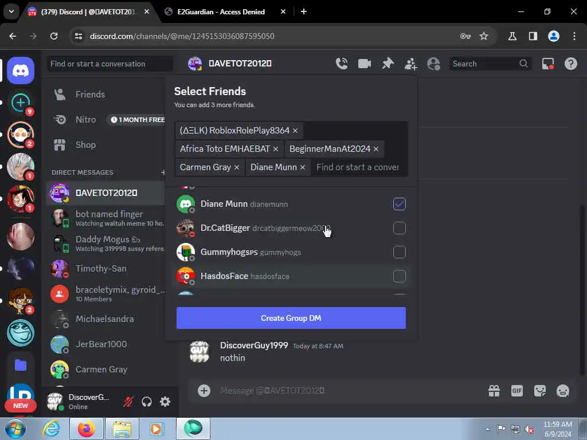Open the tab search dropdown arrow
The height and width of the screenshot is (440, 587).
click(x=11, y=12)
